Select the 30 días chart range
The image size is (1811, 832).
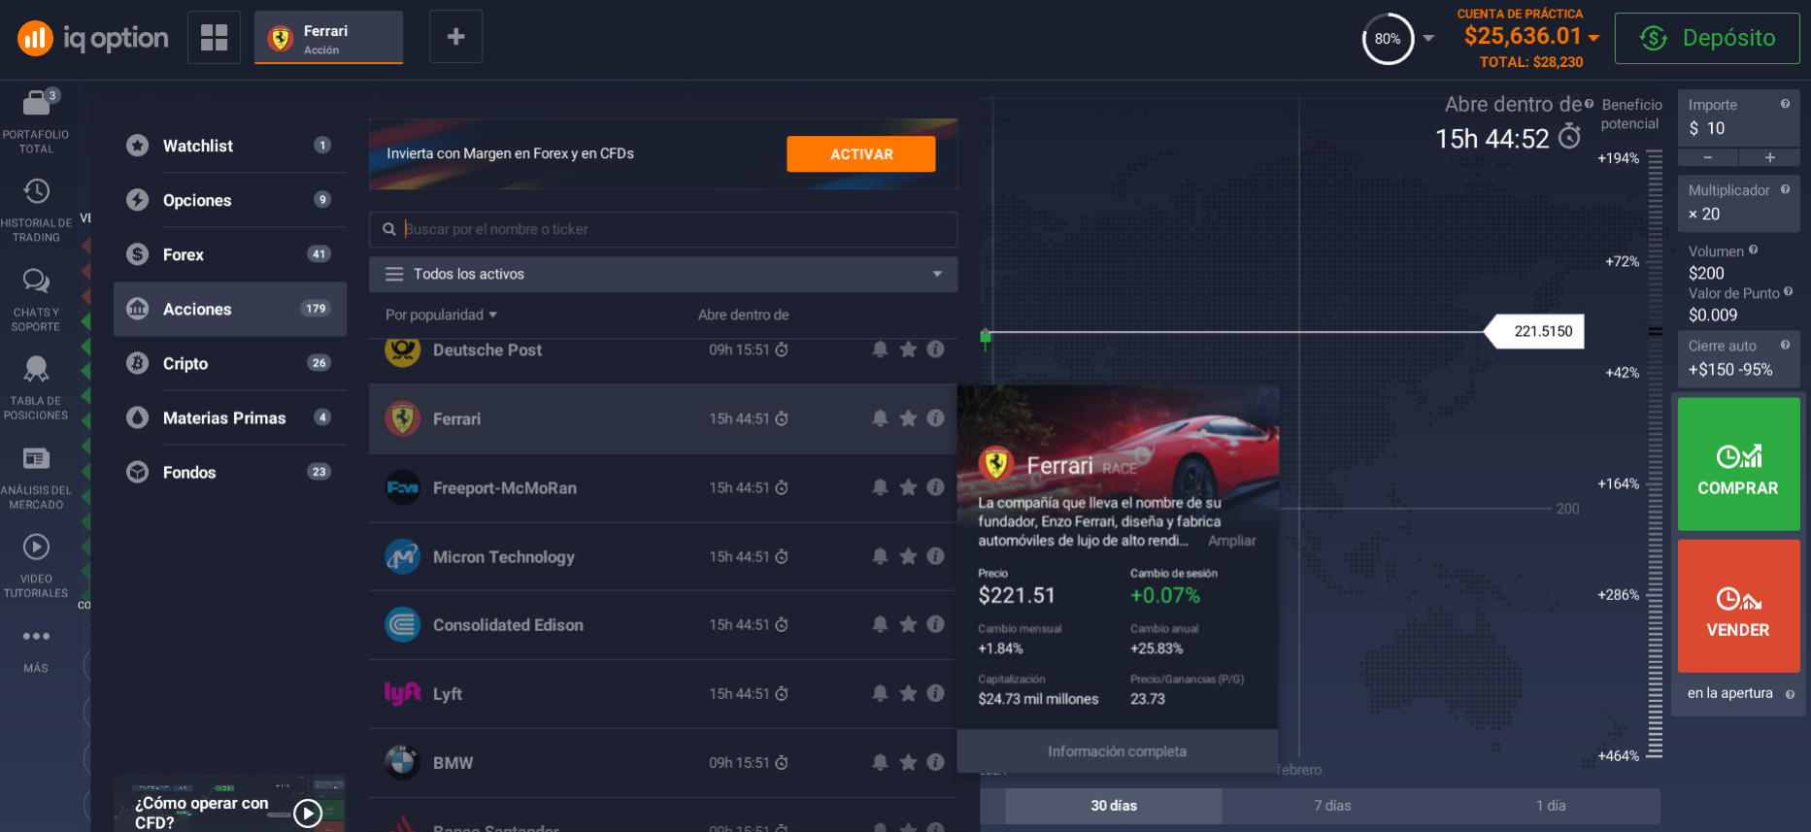1113,806
